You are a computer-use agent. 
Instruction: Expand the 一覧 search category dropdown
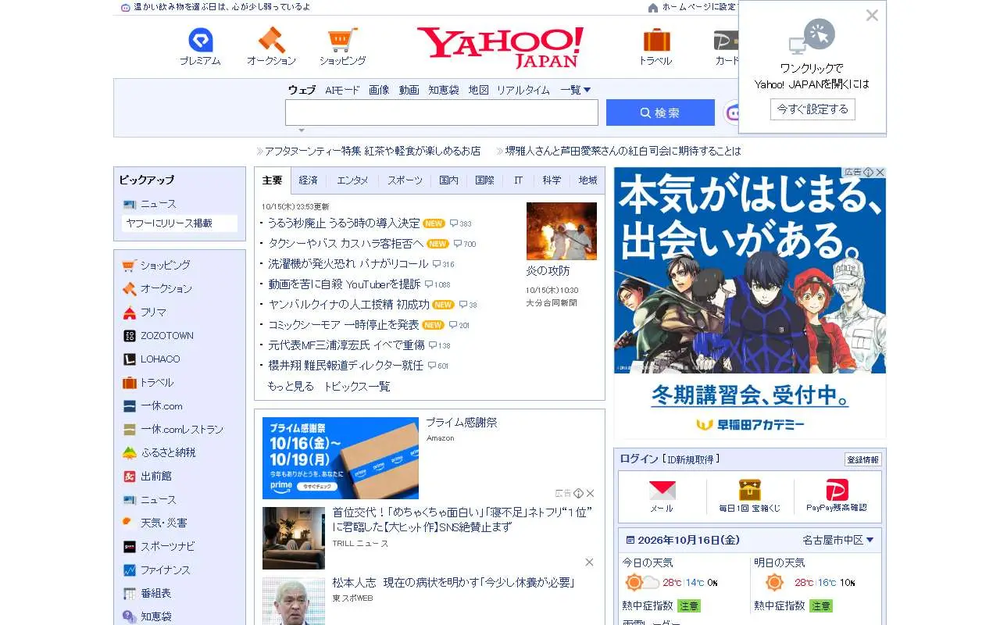pyautogui.click(x=576, y=90)
